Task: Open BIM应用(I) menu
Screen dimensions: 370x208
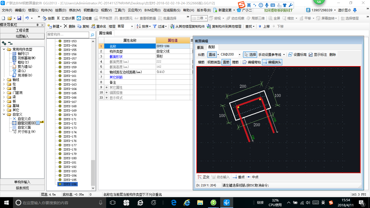Action: click(152, 10)
